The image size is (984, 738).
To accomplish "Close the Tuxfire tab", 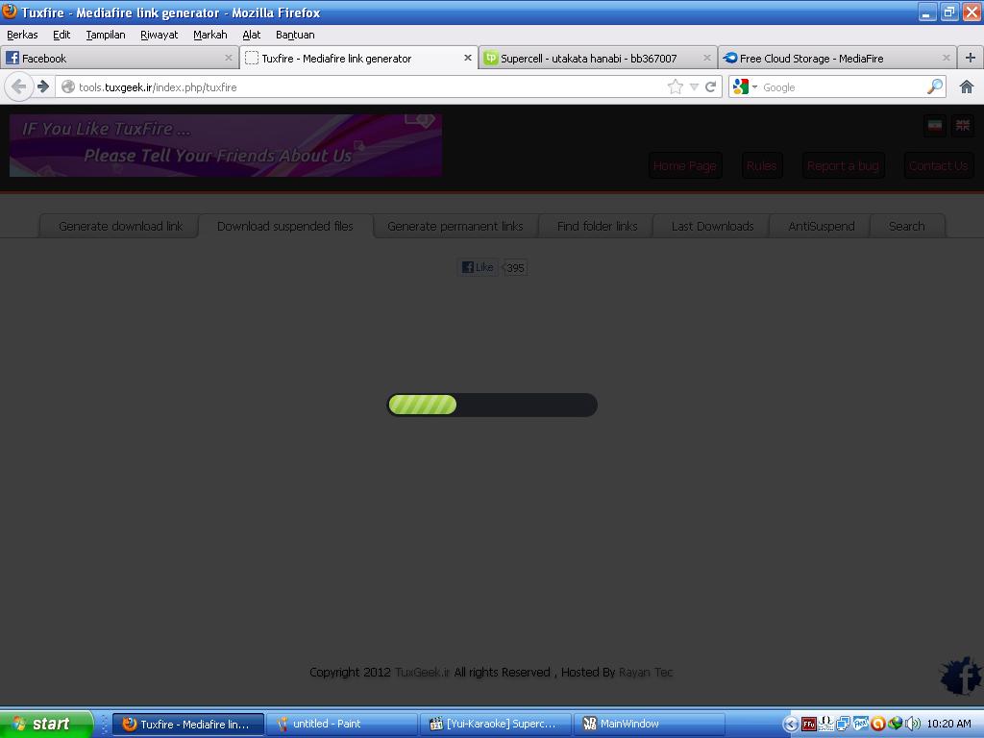I will 468,58.
